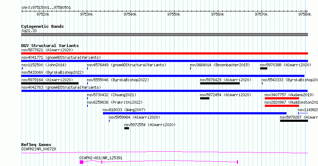The height and width of the screenshot is (166, 318).
Task: Select the blue nsv4041771 variant bar
Action: [164, 61]
